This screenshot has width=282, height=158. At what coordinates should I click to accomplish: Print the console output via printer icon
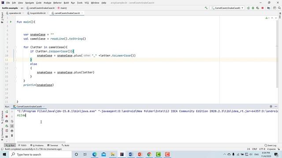tap(12, 131)
